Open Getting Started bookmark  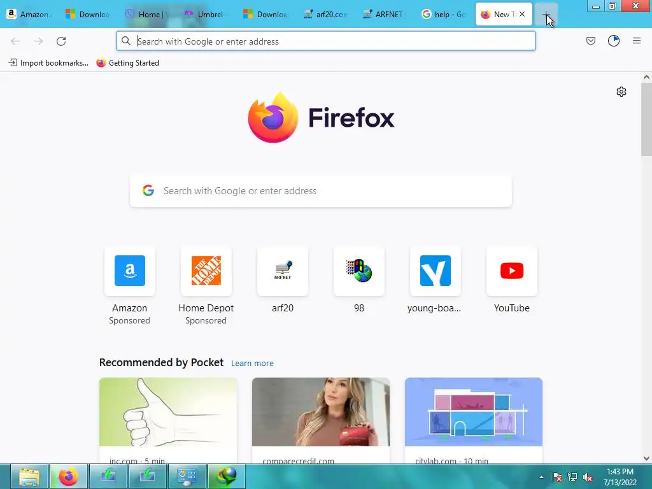pos(127,63)
